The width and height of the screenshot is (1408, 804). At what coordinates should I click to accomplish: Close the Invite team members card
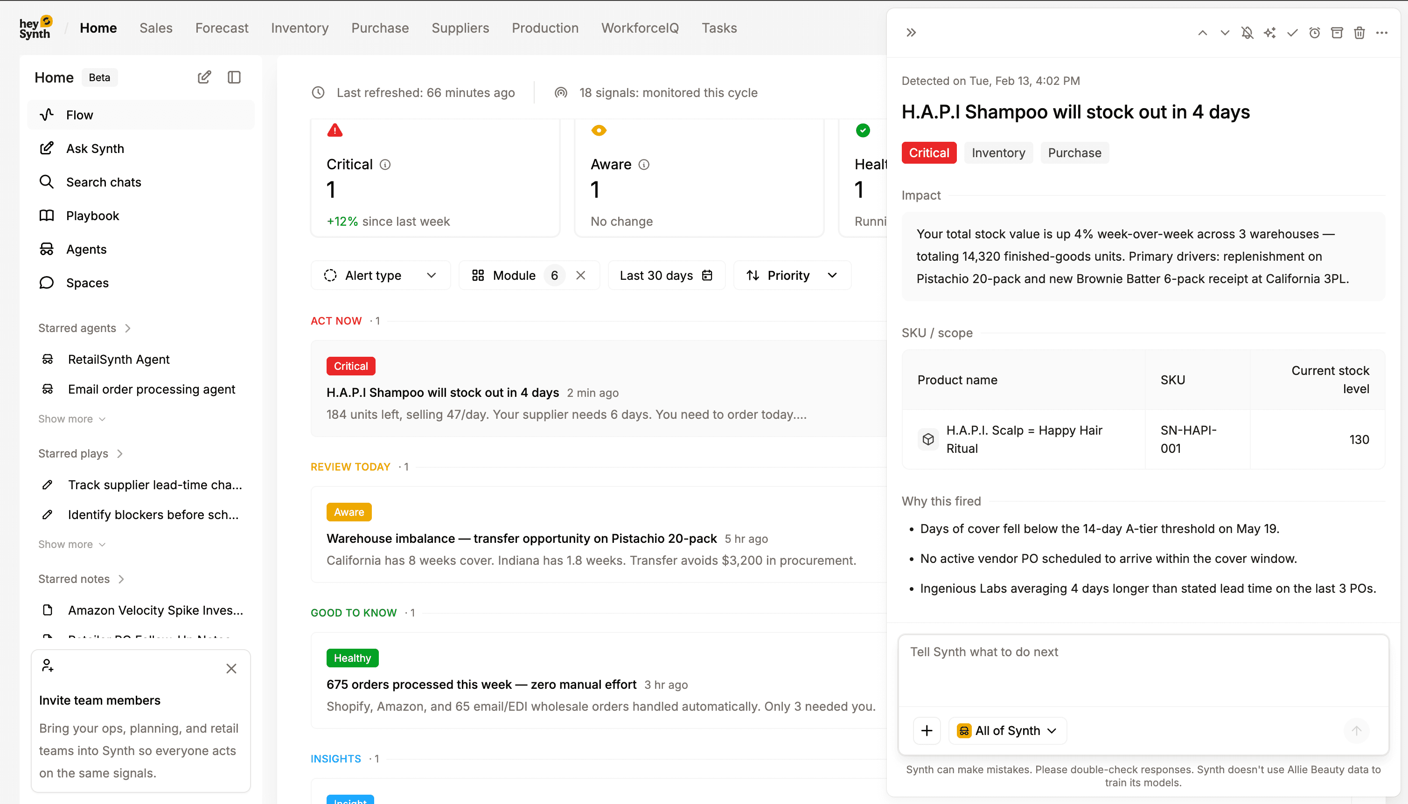(231, 668)
